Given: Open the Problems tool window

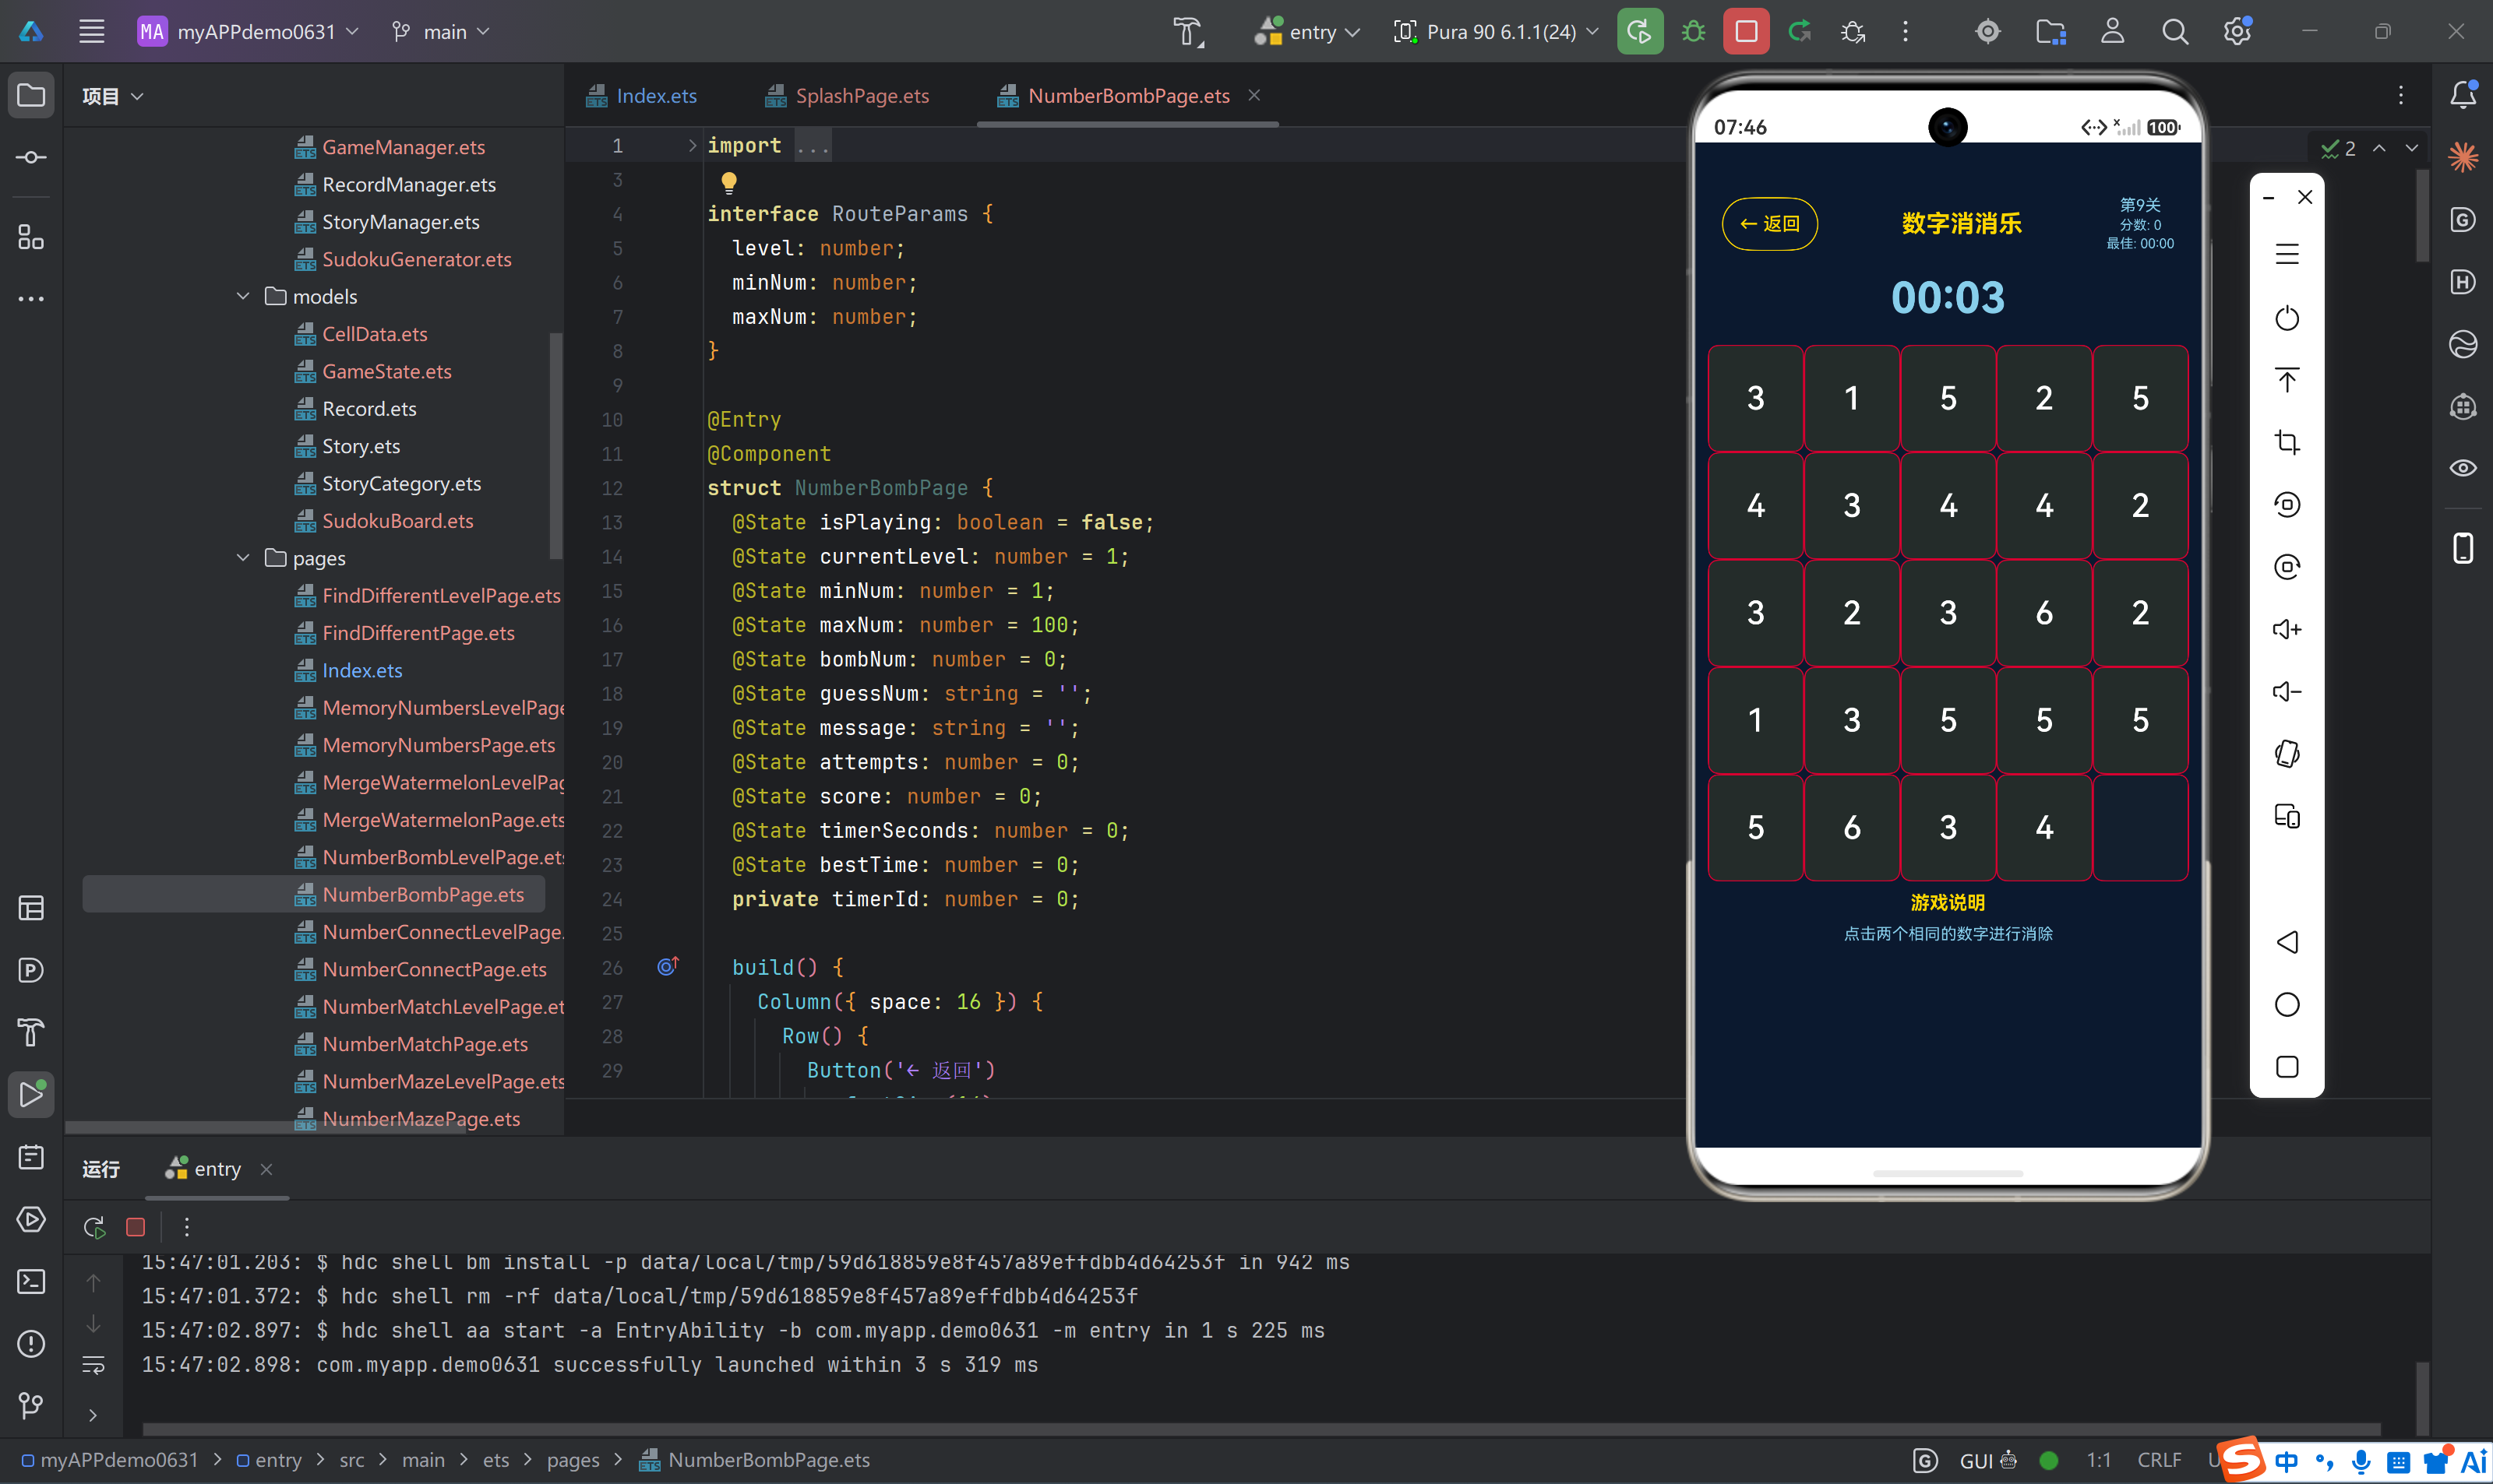Looking at the screenshot, I should coord(31,1343).
